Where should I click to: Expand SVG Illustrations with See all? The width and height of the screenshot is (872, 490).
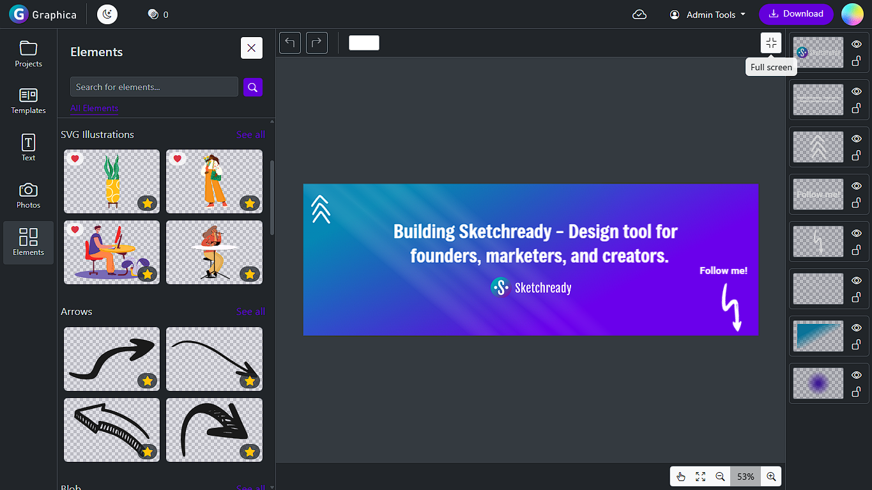[x=250, y=135]
